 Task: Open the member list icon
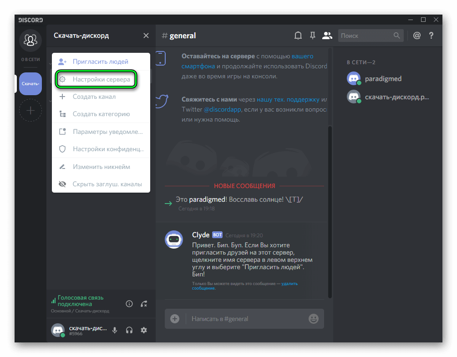point(327,35)
